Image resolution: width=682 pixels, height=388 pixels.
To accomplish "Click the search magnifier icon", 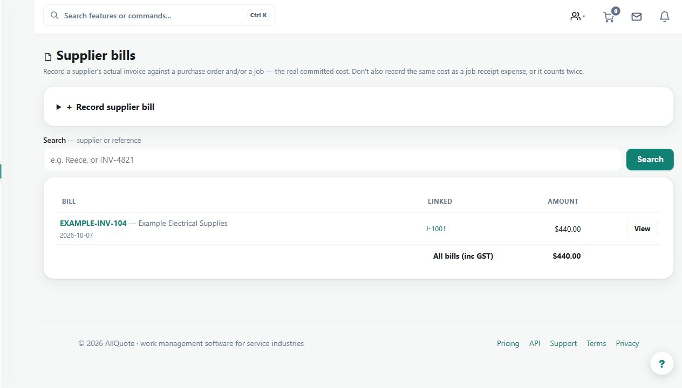I will (54, 15).
